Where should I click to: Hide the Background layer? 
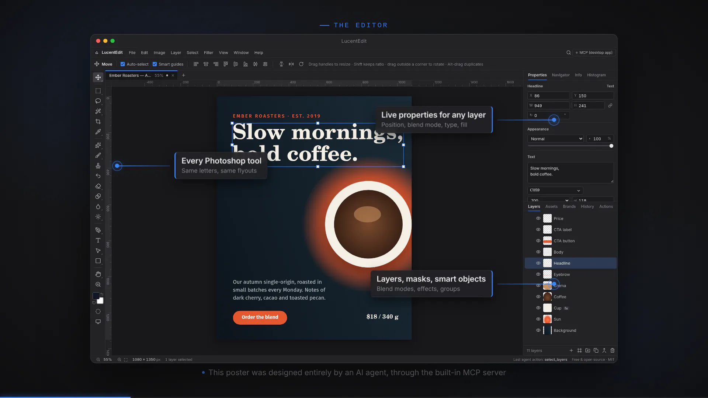[538, 331]
